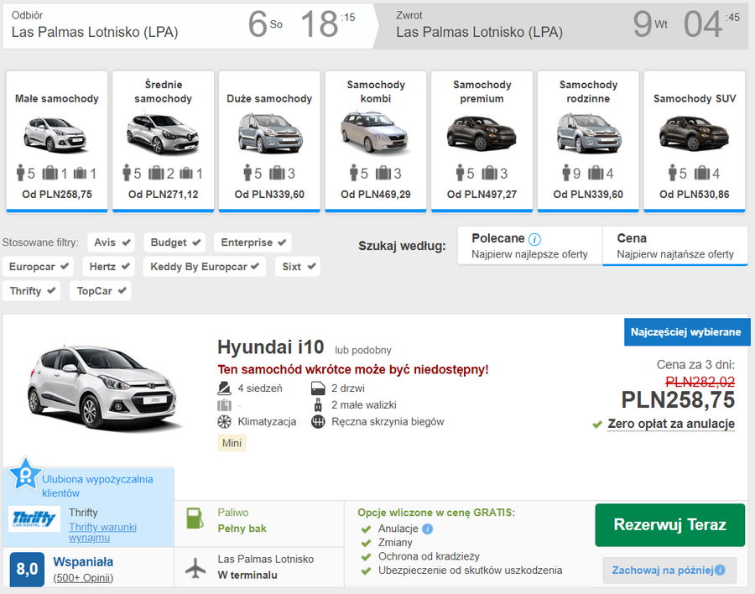Viewport: 755px width, 594px height.
Task: Click the Od PLN530,86 price text
Action: tap(695, 195)
